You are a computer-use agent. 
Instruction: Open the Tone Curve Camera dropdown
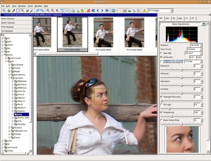tap(194, 49)
